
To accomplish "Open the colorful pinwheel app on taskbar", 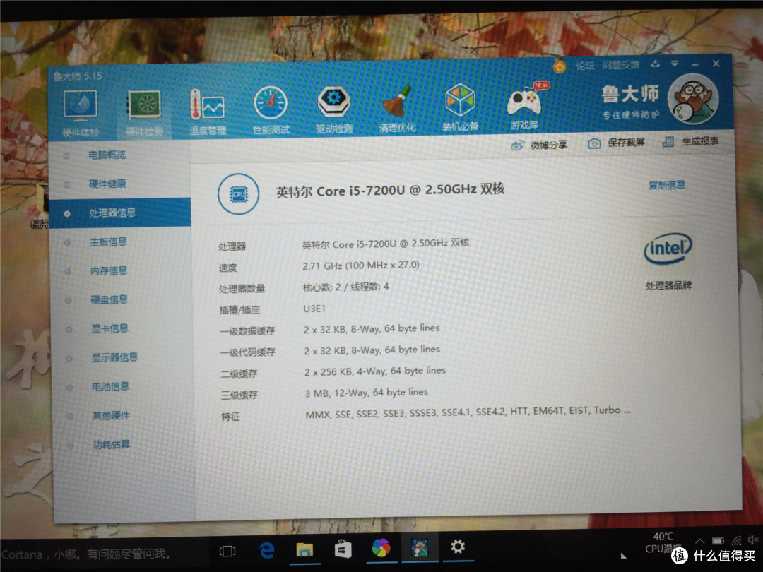I will pos(381,548).
